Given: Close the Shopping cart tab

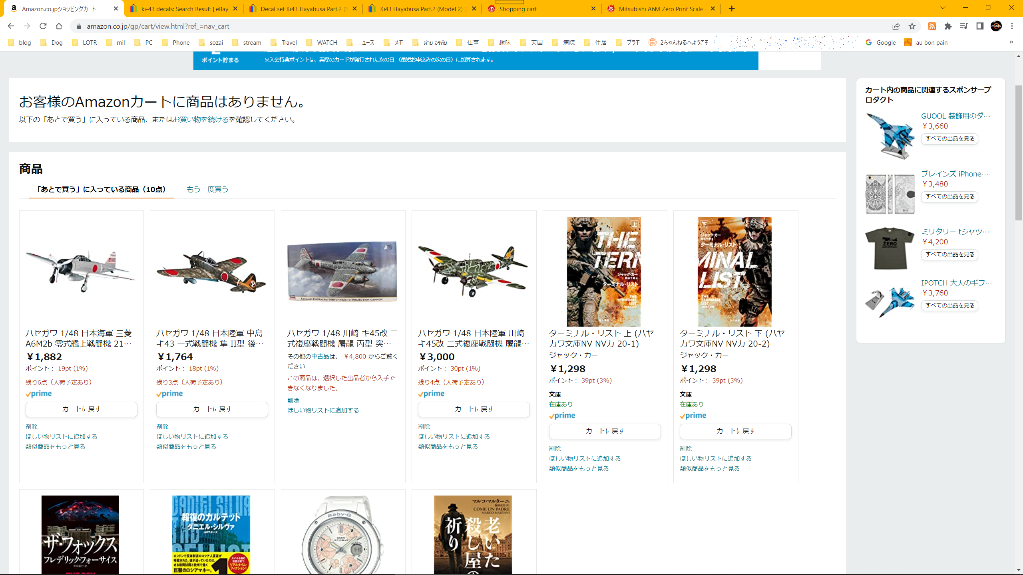Looking at the screenshot, I should (x=593, y=8).
